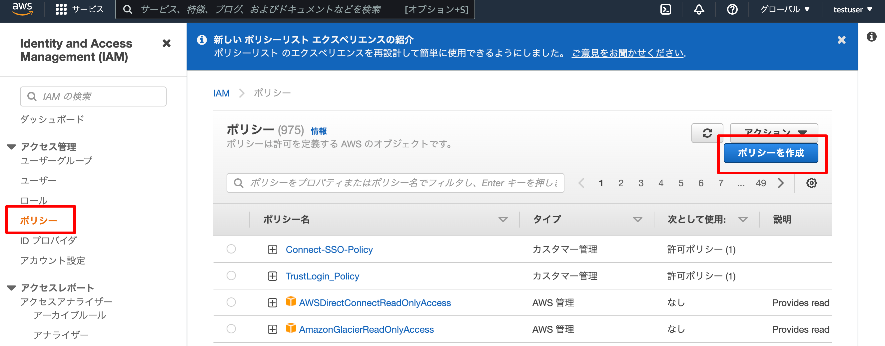Open ID プロバイダ in the sidebar
The height and width of the screenshot is (346, 885).
[x=48, y=241]
